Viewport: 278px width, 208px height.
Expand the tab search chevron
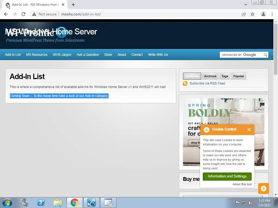click(245, 5)
